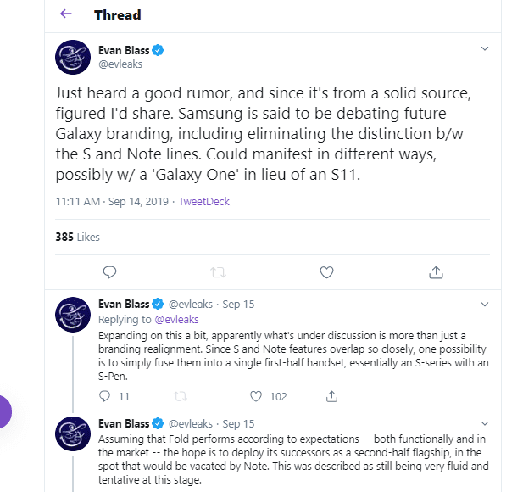
Task: Open reply on the tweet with 11 replies
Action: pyautogui.click(x=105, y=396)
